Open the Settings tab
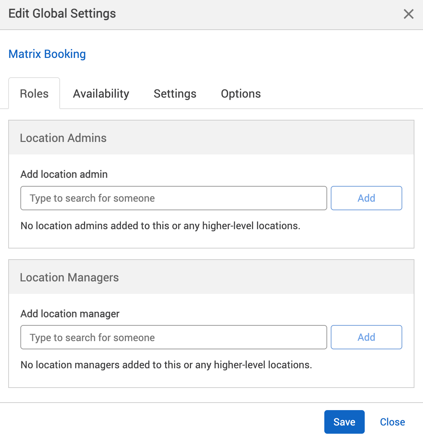Image resolution: width=423 pixels, height=438 pixels. pyautogui.click(x=175, y=93)
